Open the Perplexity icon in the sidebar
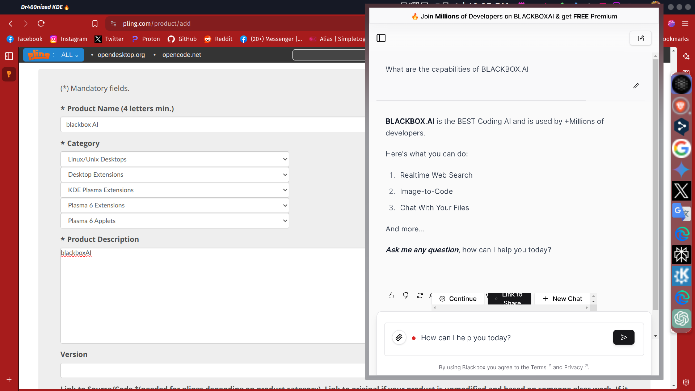 (x=682, y=255)
